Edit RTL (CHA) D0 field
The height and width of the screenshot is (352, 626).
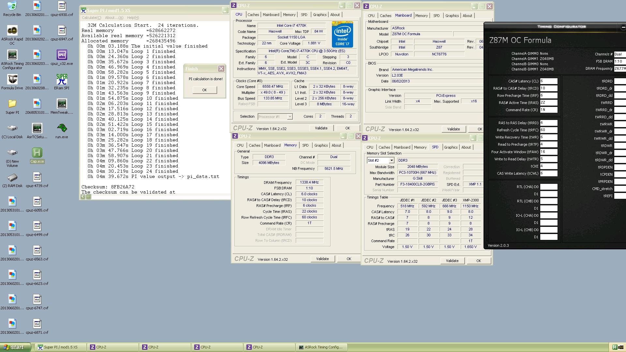[549, 187]
